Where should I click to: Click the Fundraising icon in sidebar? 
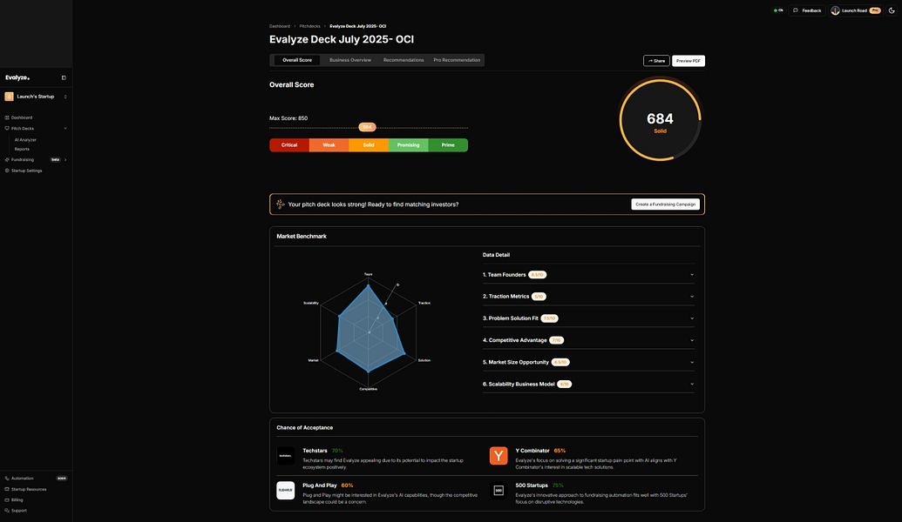pos(7,159)
